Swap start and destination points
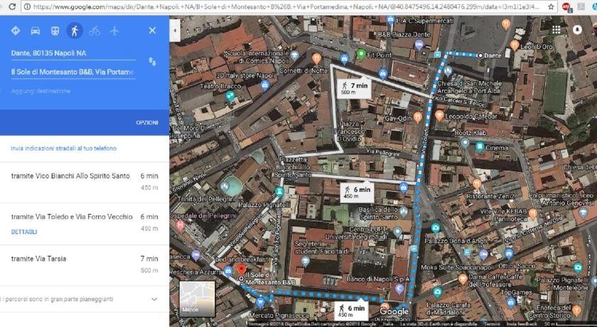This screenshot has width=597, height=327. click(x=151, y=62)
